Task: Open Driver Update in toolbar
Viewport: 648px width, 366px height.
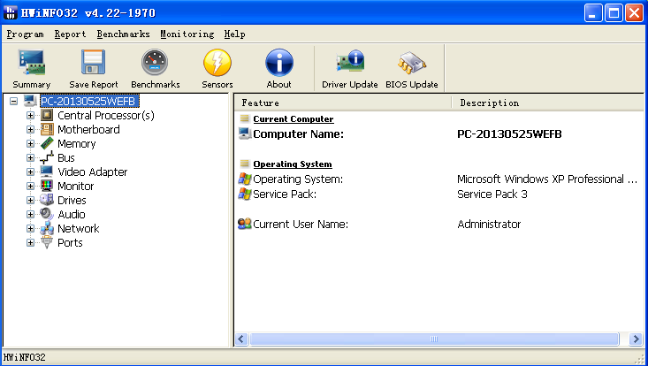Action: pyautogui.click(x=350, y=69)
